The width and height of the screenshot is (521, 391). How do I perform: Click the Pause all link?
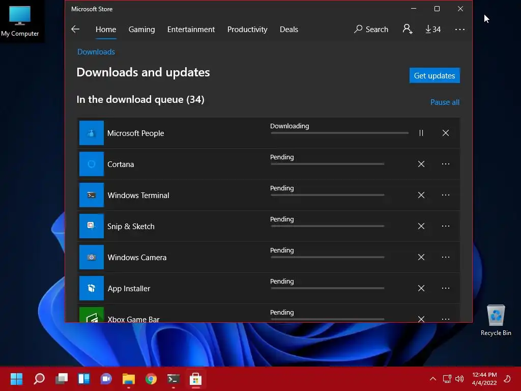(445, 102)
